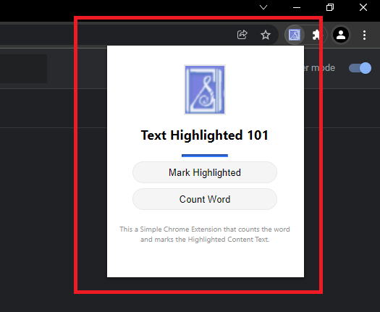The width and height of the screenshot is (380, 312).
Task: Click the Count Word button
Action: click(205, 199)
